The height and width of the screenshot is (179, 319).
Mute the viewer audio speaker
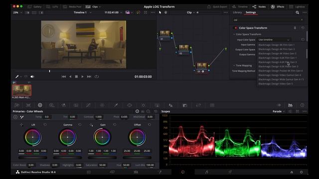32,77
